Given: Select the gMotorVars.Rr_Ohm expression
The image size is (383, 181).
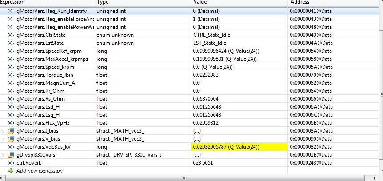Looking at the screenshot, I should point(40,91).
